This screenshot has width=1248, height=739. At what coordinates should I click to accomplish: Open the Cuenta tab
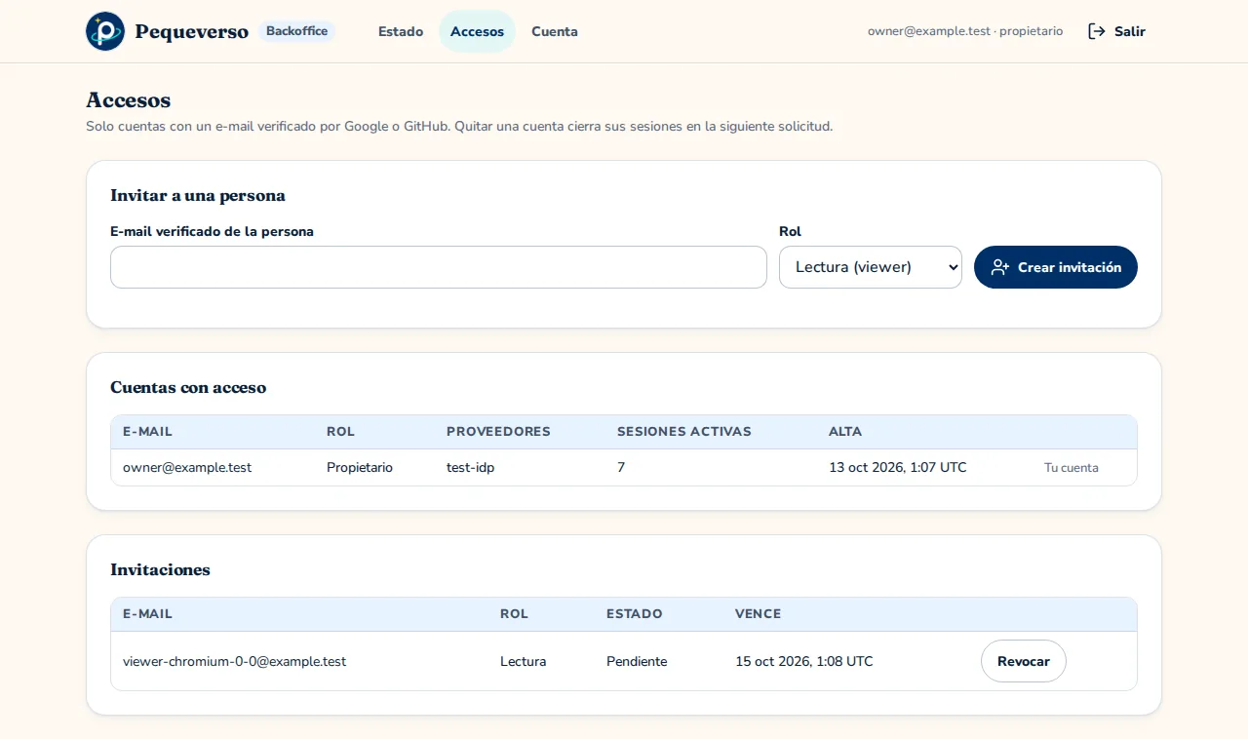(555, 31)
